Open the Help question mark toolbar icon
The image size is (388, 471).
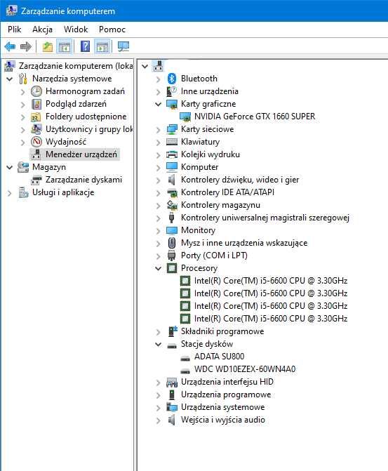tap(86, 46)
